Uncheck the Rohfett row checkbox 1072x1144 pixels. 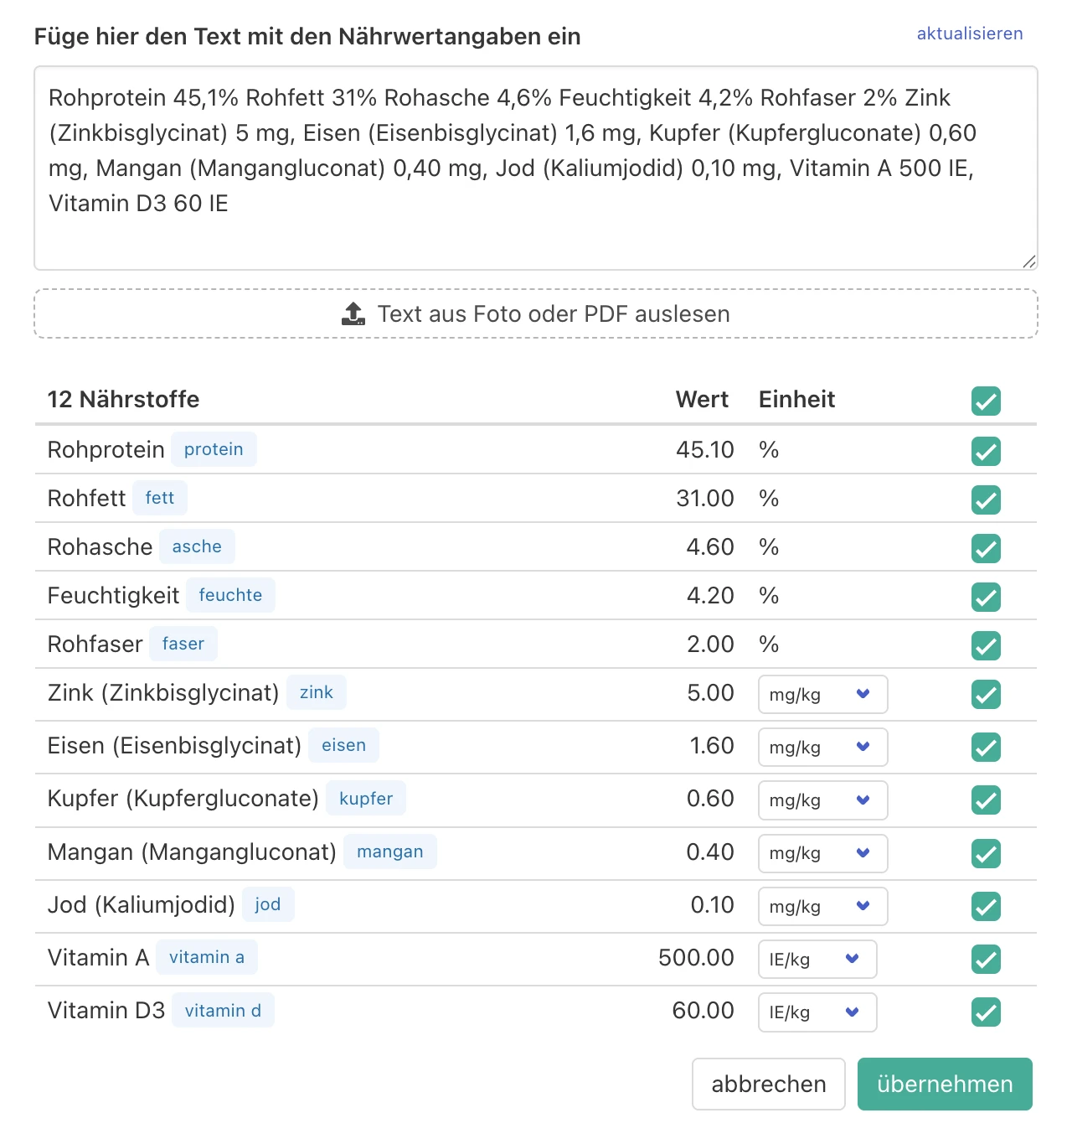pos(986,500)
